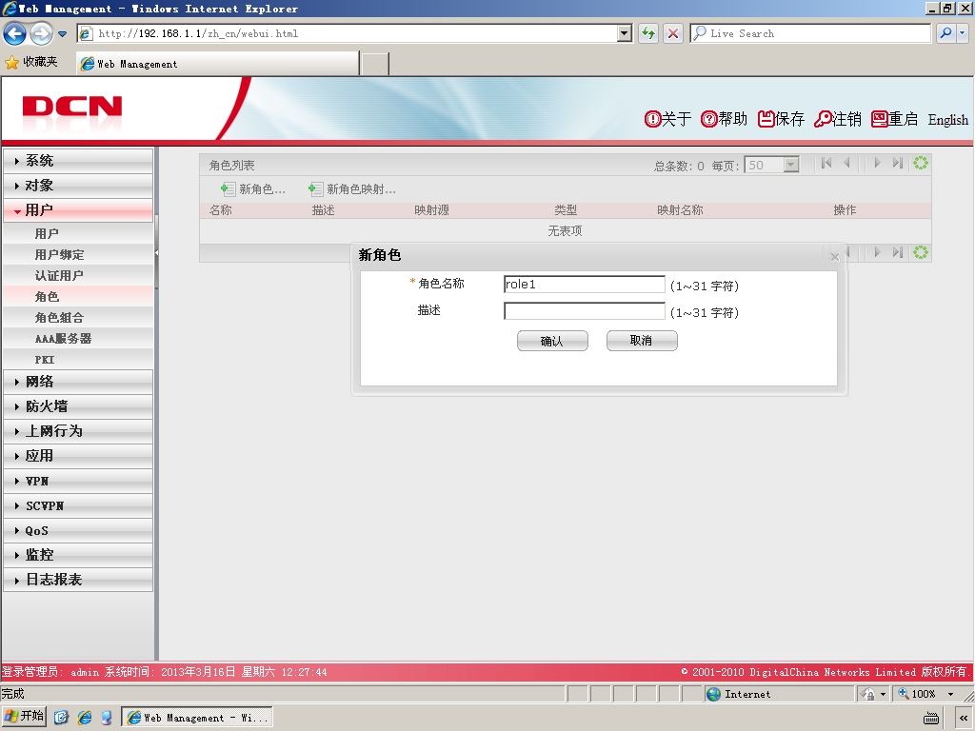Open the address bar history dropdown
975x731 pixels.
pos(625,33)
